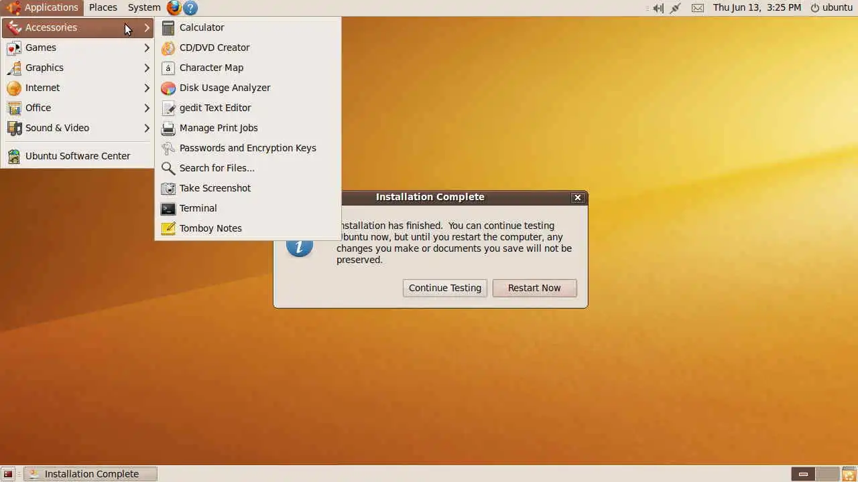The image size is (858, 482).
Task: Click the Graphics category icon
Action: click(x=14, y=68)
